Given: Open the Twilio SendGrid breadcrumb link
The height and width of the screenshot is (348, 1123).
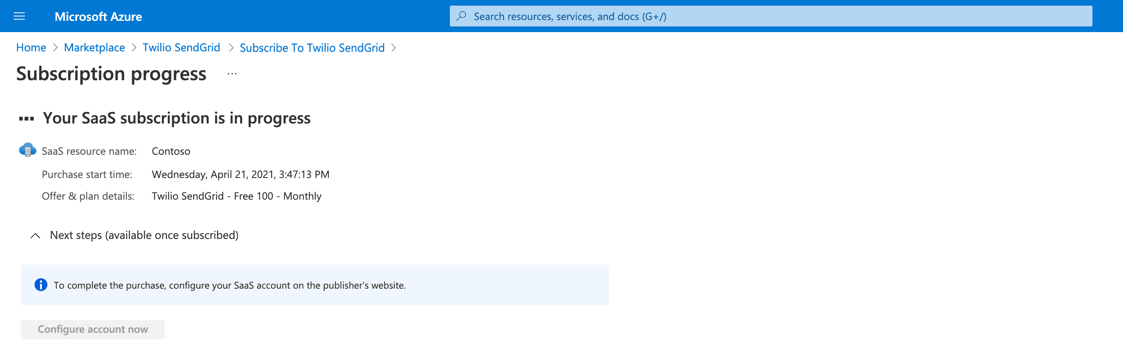Looking at the screenshot, I should (x=182, y=48).
